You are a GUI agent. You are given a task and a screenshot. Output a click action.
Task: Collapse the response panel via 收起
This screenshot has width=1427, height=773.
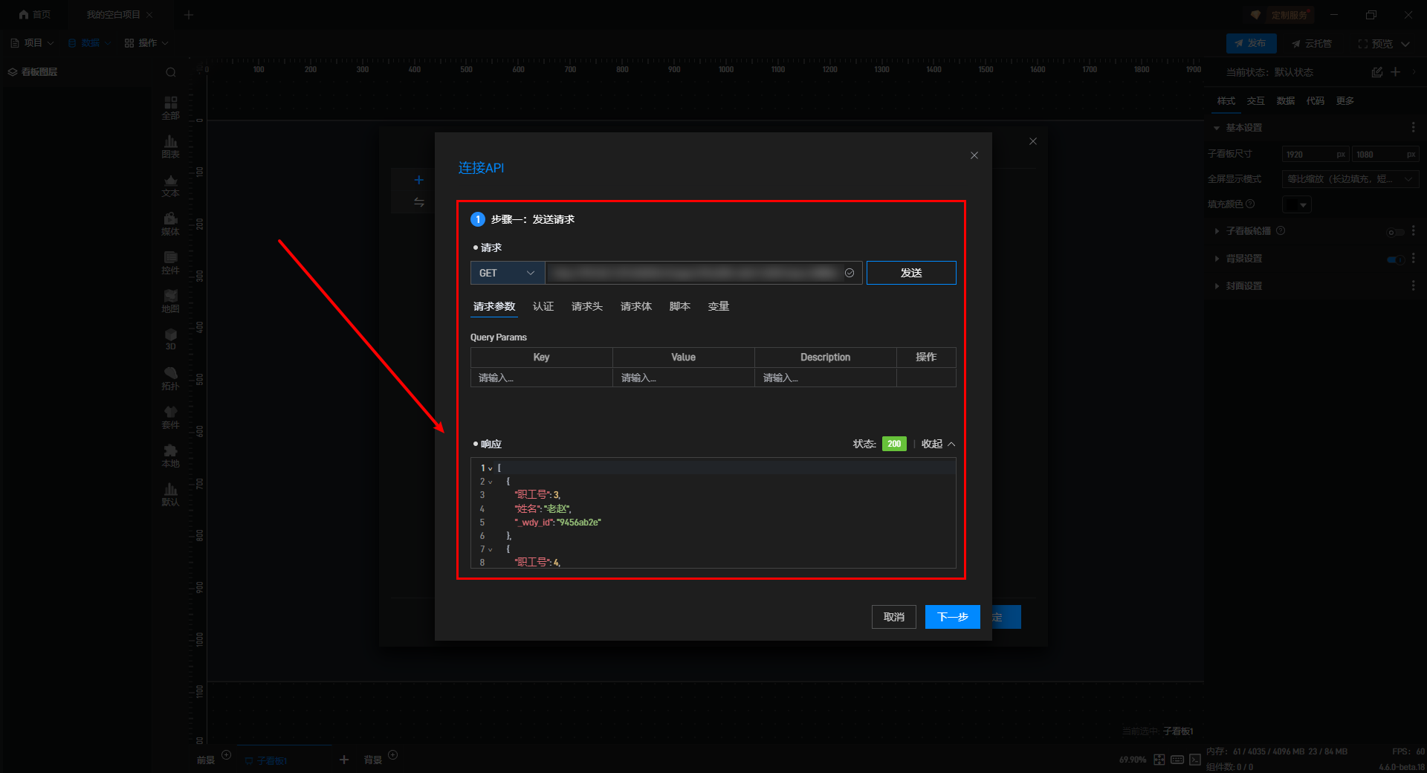point(938,444)
